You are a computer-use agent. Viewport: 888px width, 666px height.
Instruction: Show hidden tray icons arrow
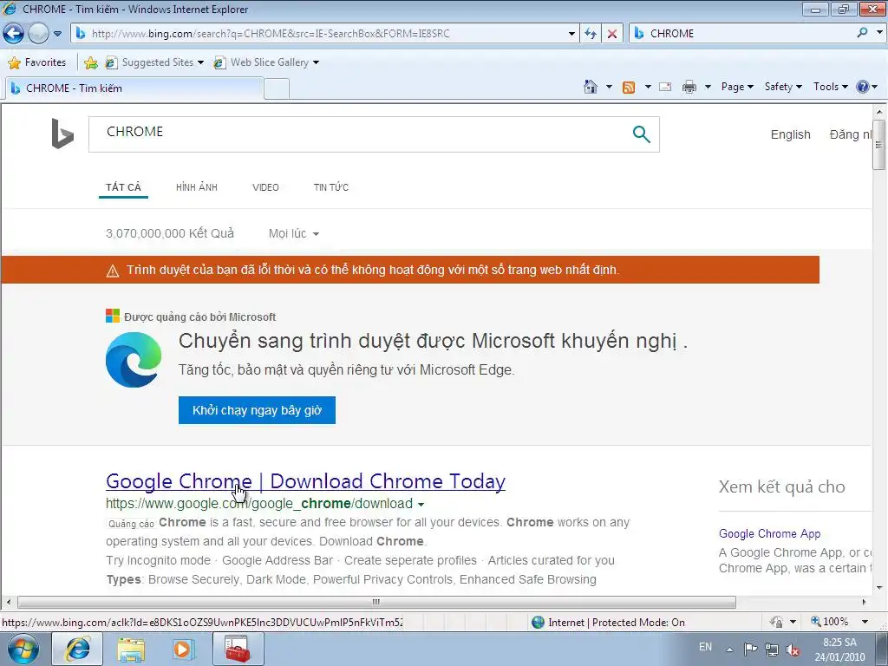pyautogui.click(x=729, y=650)
